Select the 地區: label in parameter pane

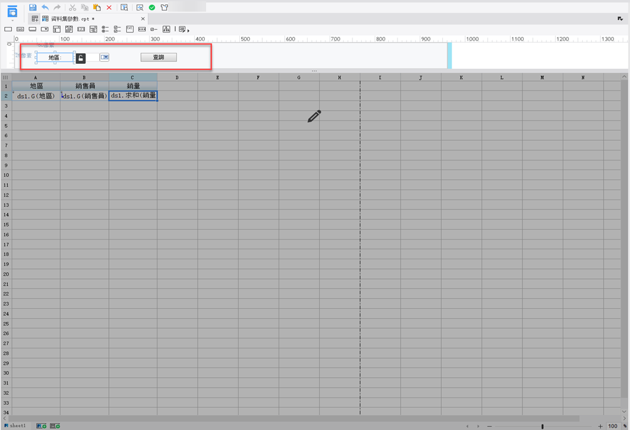[55, 57]
